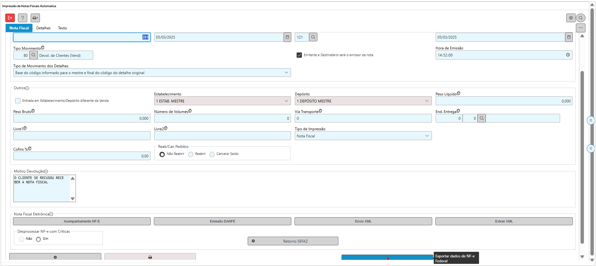Open calendar picker for first date field
Viewport: 596px width, 266px height.
[287, 37]
